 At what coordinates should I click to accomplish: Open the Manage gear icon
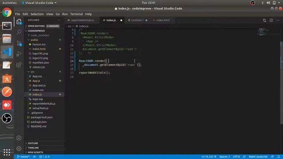19,148
